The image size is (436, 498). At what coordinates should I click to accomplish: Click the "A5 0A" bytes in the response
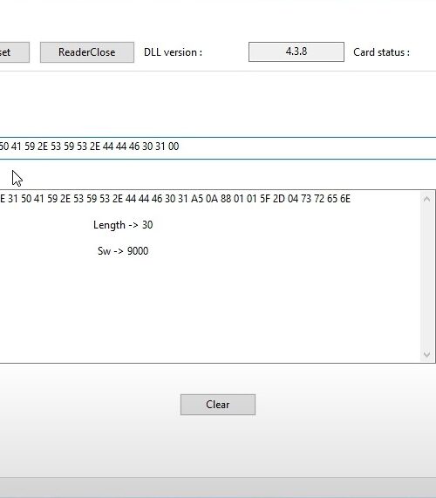coord(204,199)
